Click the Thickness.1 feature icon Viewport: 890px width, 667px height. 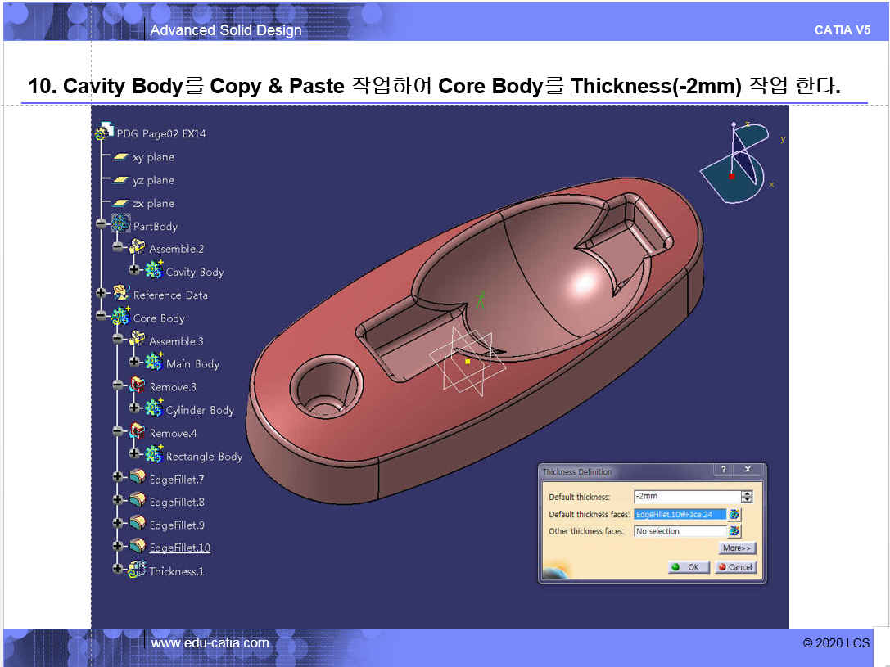point(138,570)
